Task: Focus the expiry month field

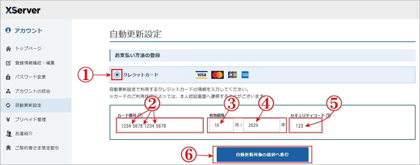Action: tap(221, 126)
